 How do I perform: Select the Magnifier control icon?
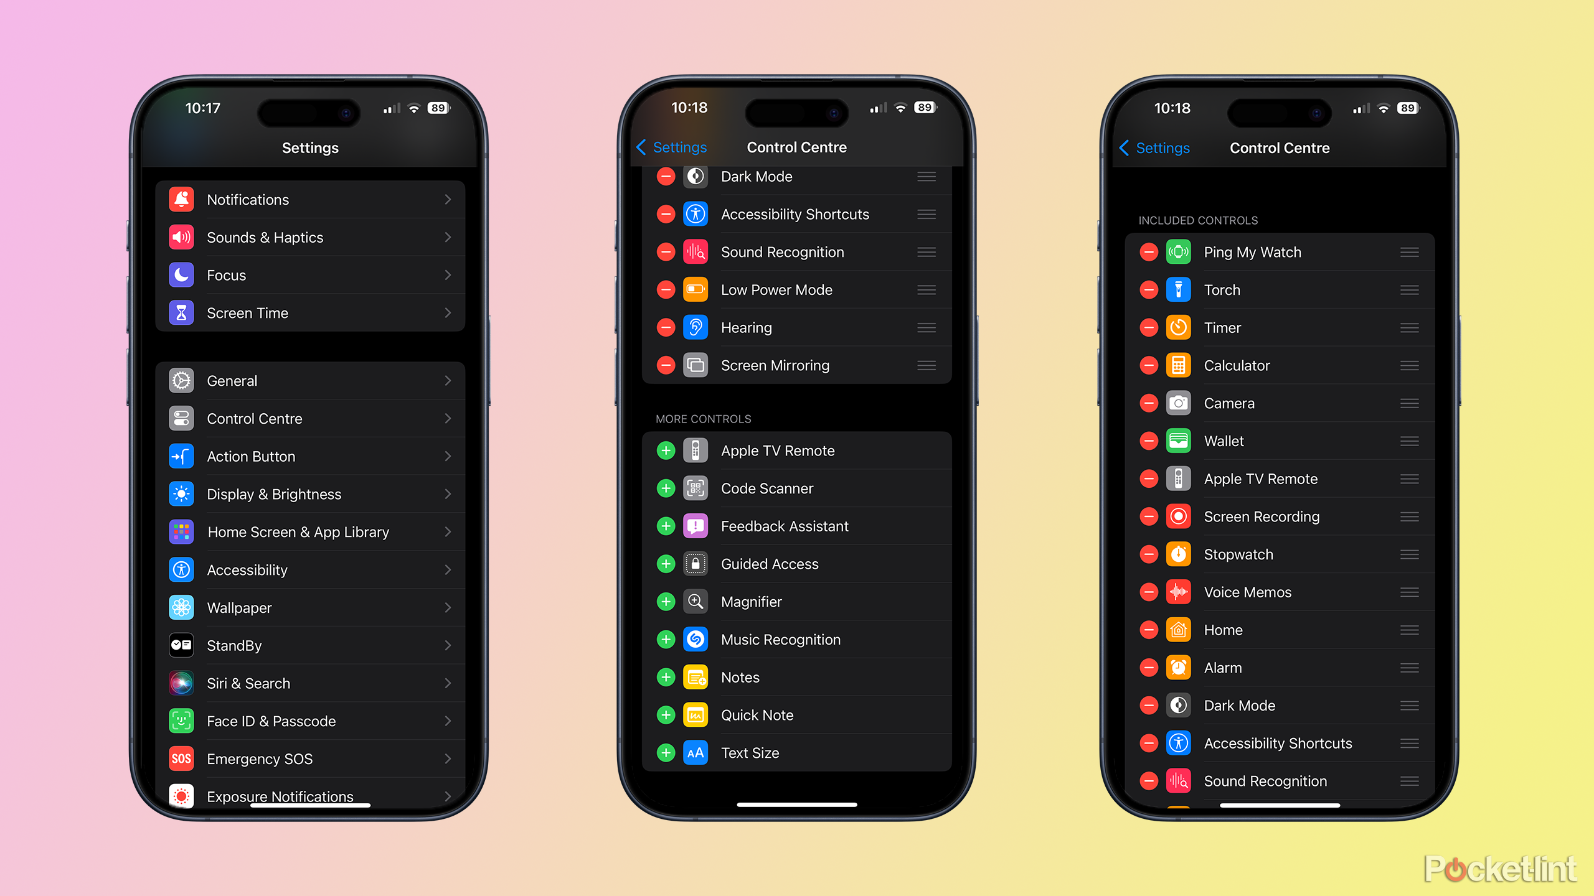696,602
